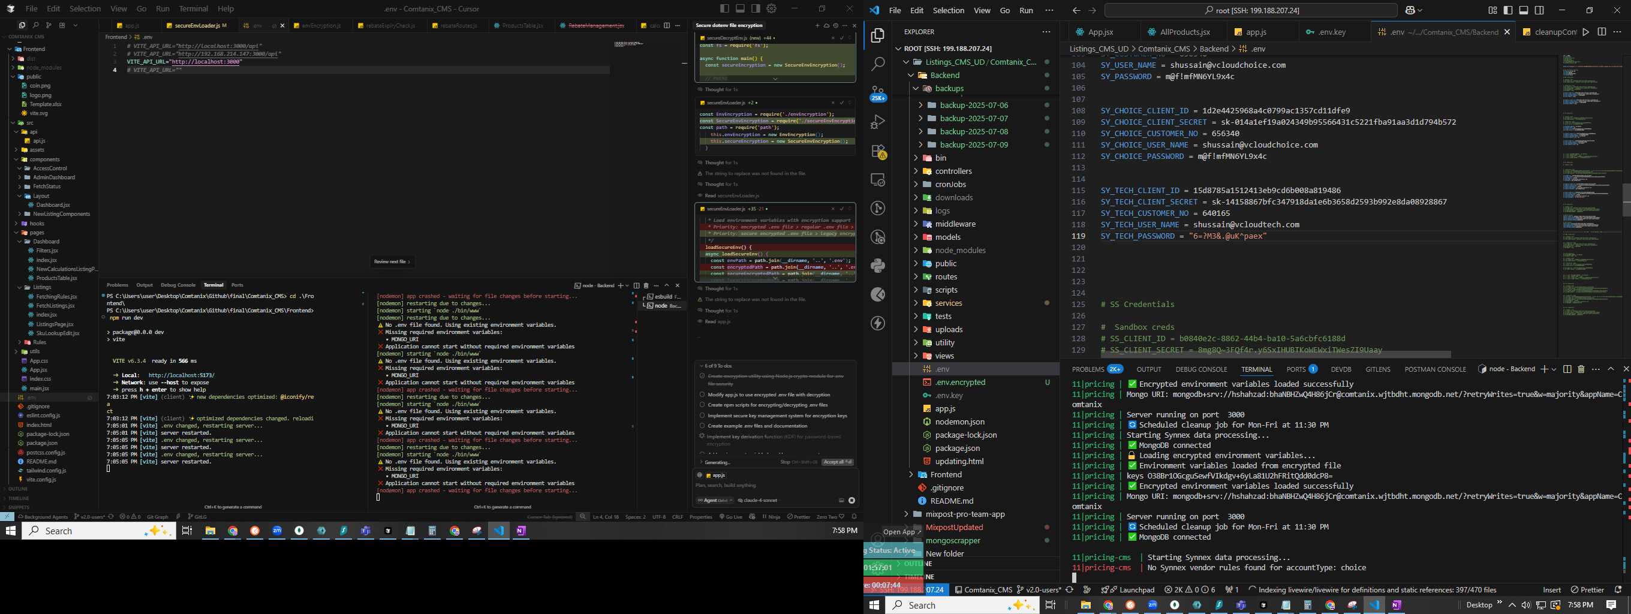Click VS Code command center search field
The width and height of the screenshot is (1631, 614).
click(1250, 10)
